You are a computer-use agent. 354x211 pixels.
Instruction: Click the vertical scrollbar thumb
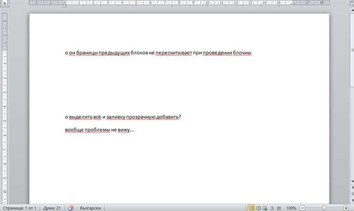pos(352,50)
